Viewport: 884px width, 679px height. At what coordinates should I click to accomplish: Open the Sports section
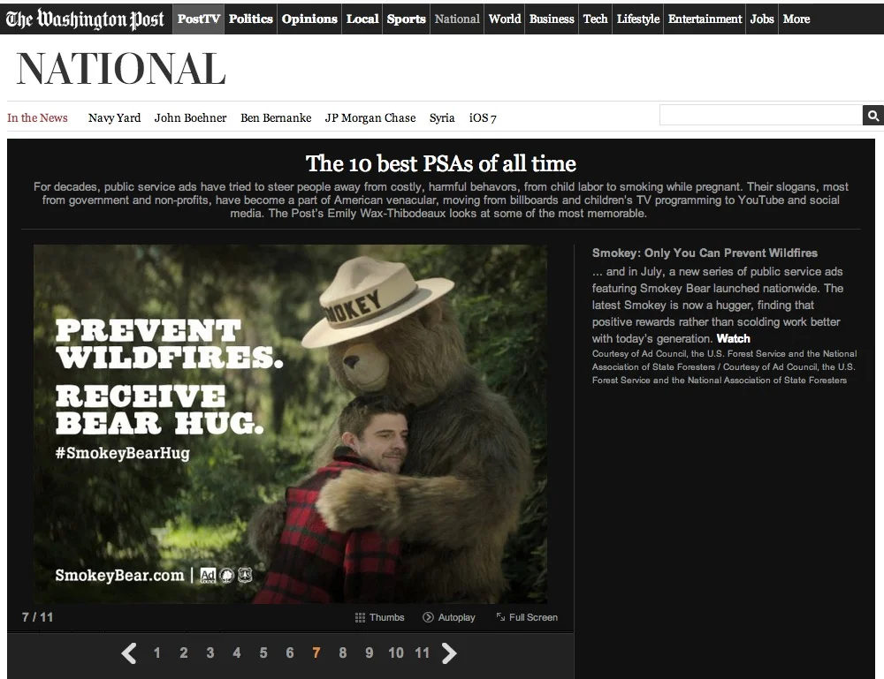(x=406, y=19)
